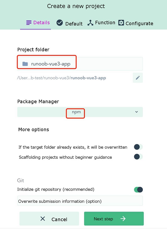Image resolution: width=167 pixels, height=229 pixels.
Task: Open the Package Manager dropdown chevron
Action: pos(136,112)
